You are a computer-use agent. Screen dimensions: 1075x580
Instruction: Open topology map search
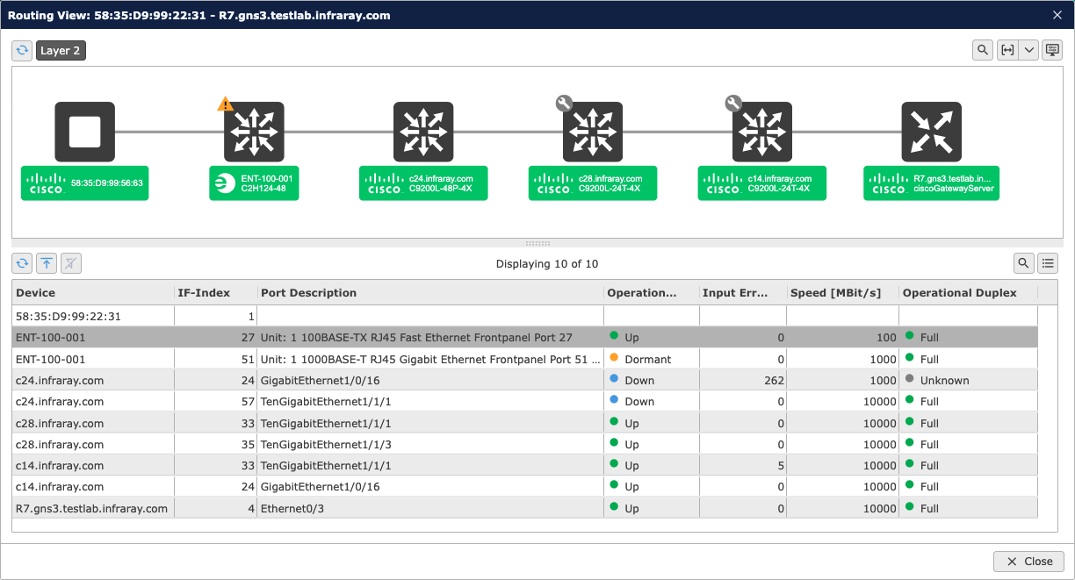984,51
